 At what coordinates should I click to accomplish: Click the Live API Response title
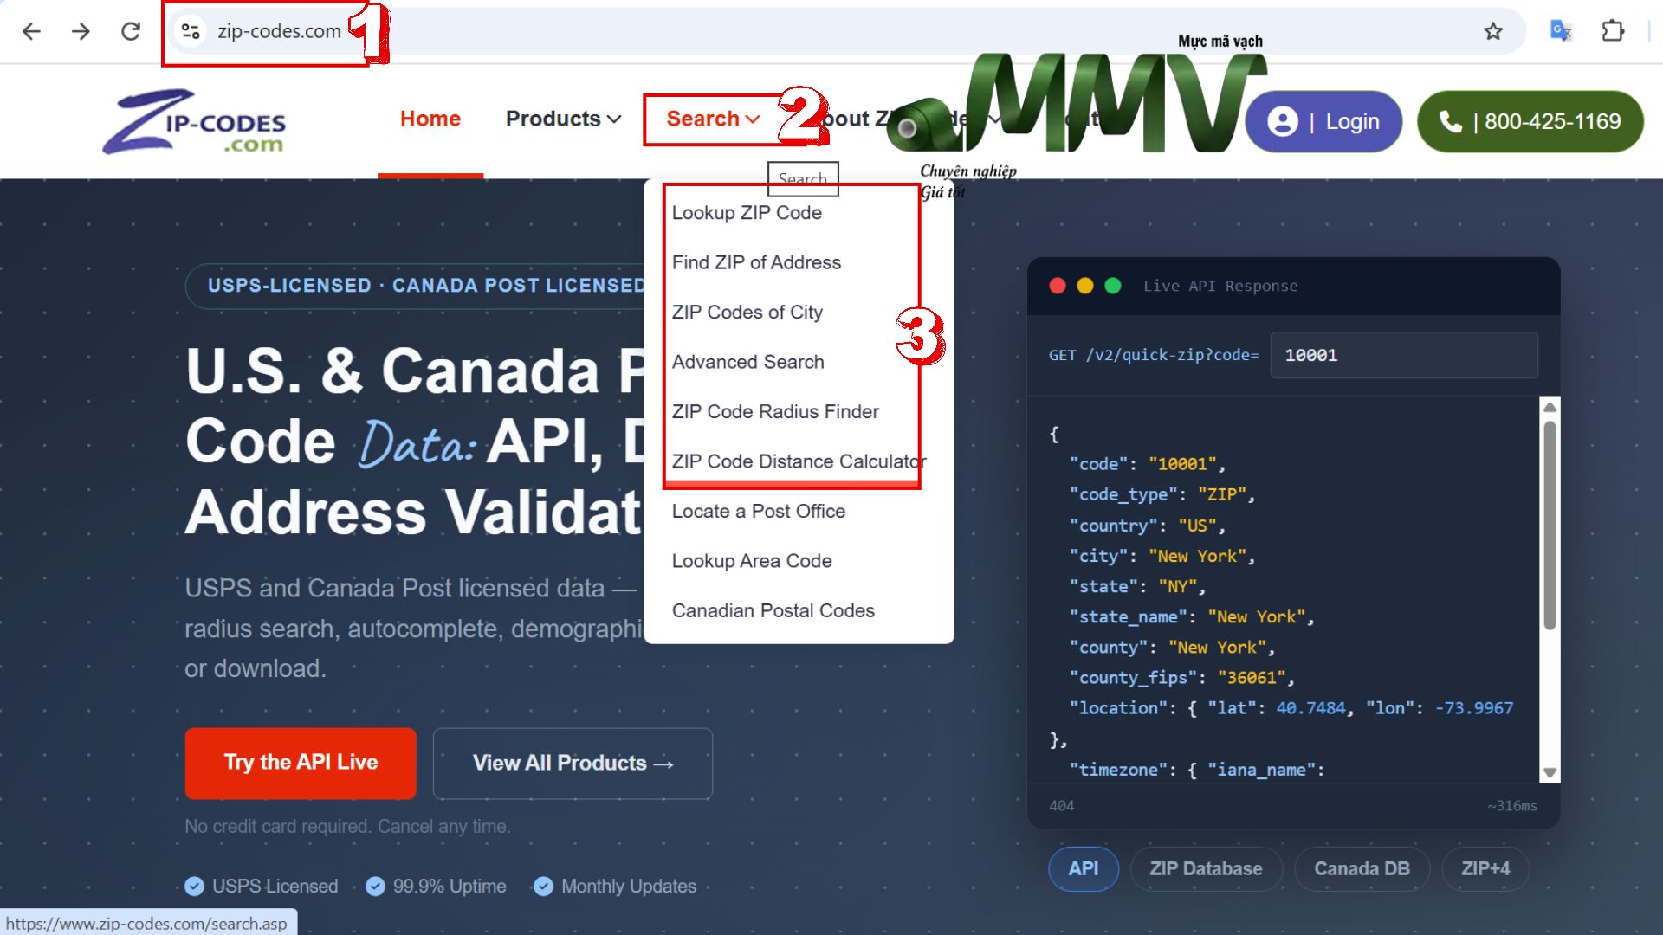point(1220,286)
